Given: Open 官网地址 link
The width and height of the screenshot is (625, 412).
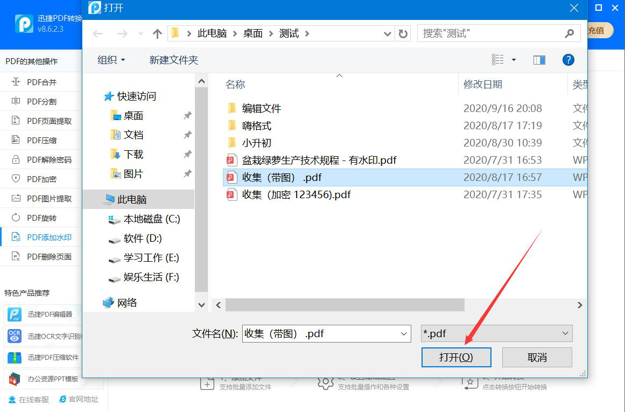Looking at the screenshot, I should coord(79,399).
